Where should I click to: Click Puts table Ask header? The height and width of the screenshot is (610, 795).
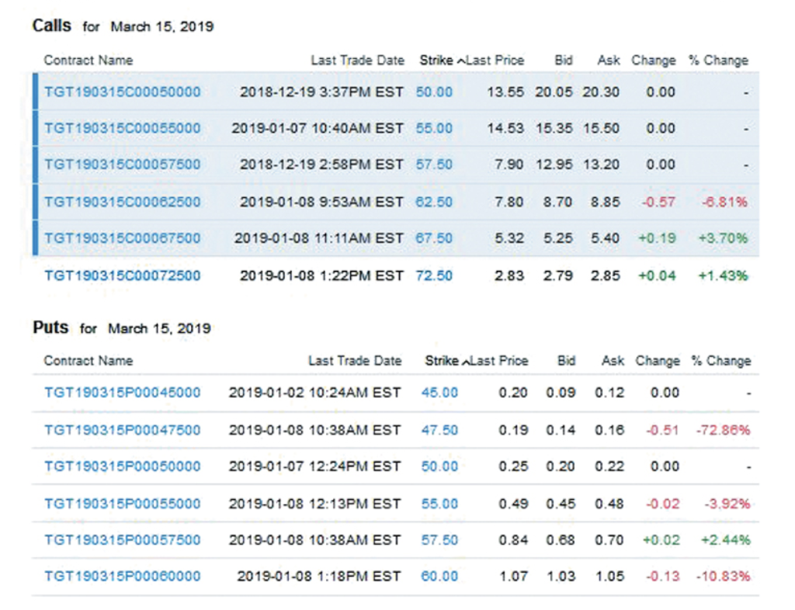(613, 361)
